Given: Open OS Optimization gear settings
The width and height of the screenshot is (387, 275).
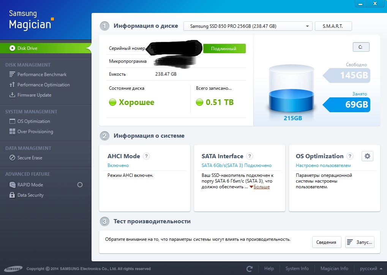Looking at the screenshot, I should click(x=367, y=156).
